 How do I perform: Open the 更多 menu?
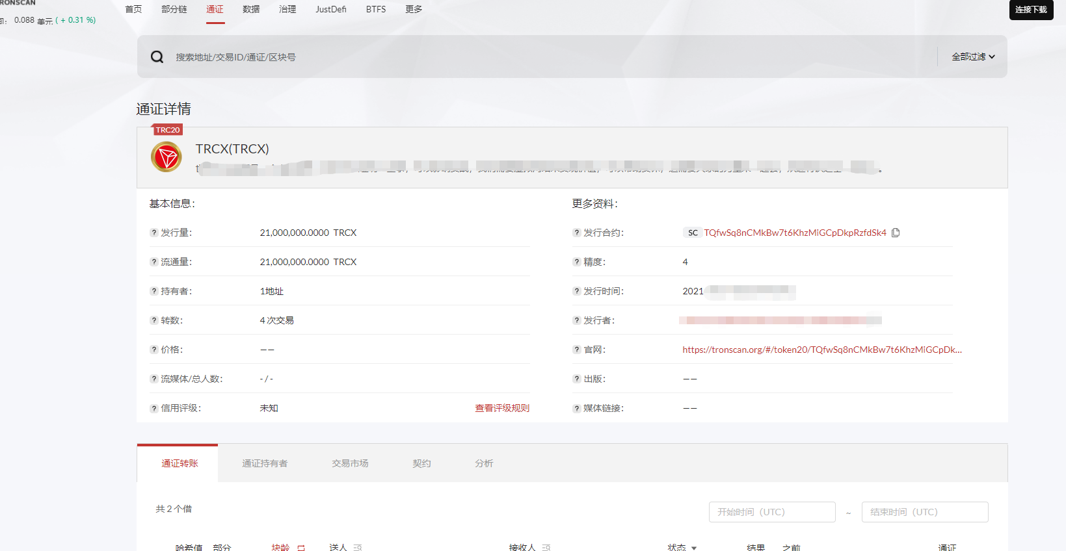(x=414, y=9)
